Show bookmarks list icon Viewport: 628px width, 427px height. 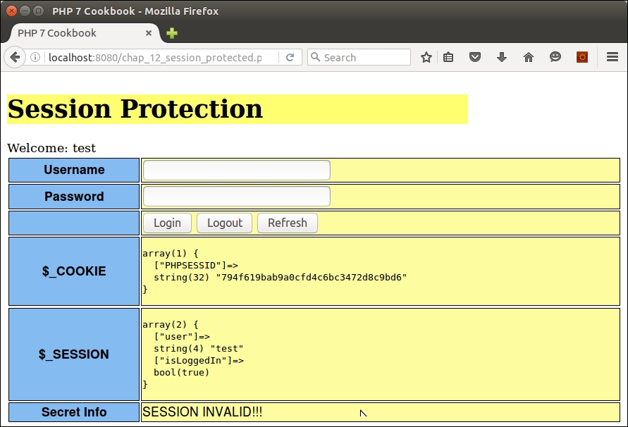click(x=449, y=58)
